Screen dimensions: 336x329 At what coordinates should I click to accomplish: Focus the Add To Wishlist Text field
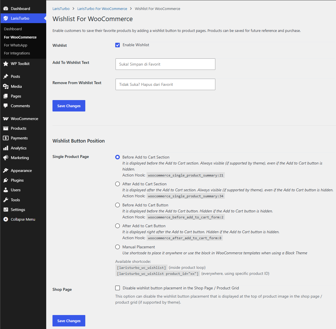pos(165,64)
